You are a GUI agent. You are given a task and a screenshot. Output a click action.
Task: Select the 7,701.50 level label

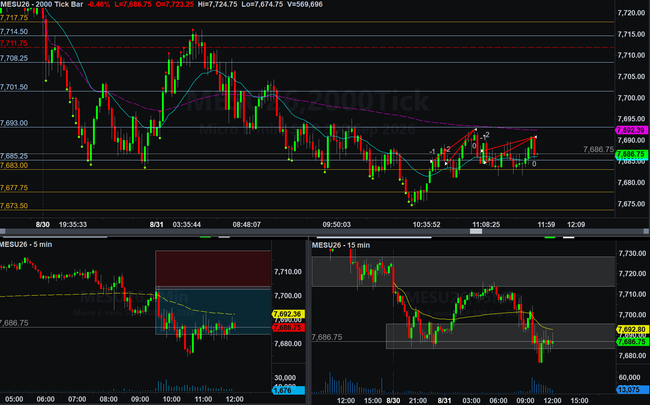pos(14,87)
